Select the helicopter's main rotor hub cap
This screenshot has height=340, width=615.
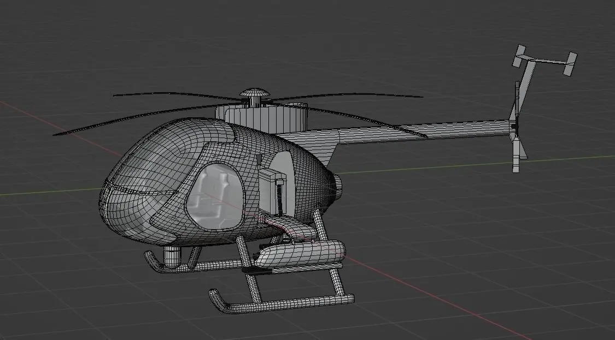255,93
